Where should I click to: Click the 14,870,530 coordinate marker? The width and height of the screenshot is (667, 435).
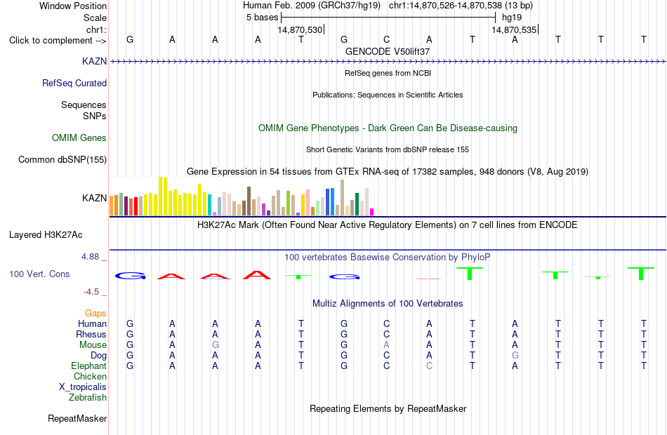300,29
